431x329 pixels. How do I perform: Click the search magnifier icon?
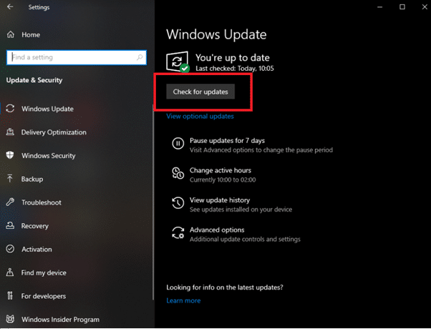pyautogui.click(x=140, y=57)
